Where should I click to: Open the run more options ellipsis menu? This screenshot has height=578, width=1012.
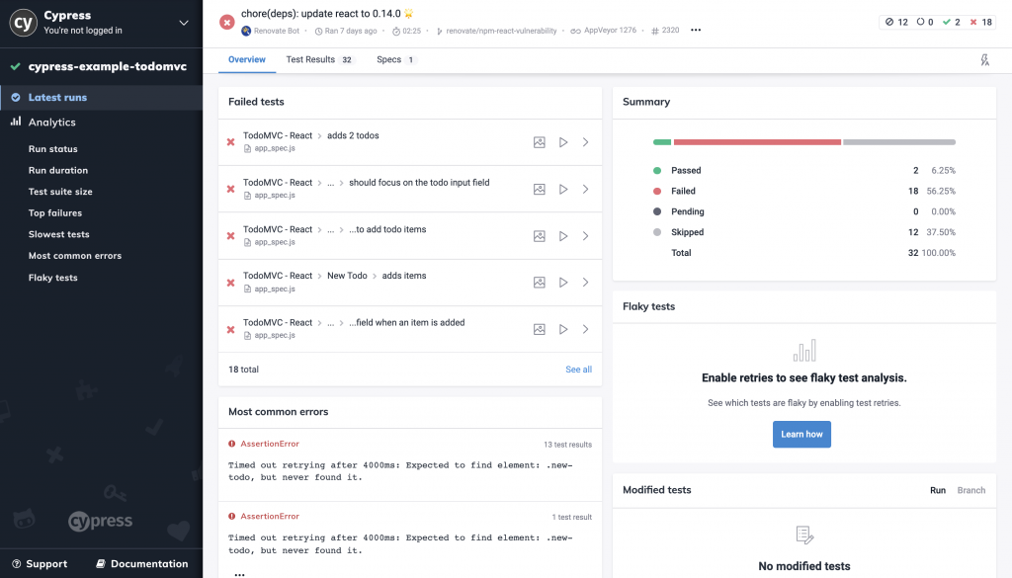click(696, 31)
